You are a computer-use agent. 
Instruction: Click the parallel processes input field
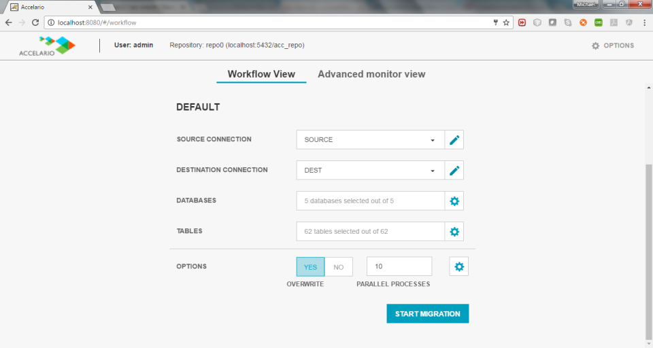coord(399,266)
